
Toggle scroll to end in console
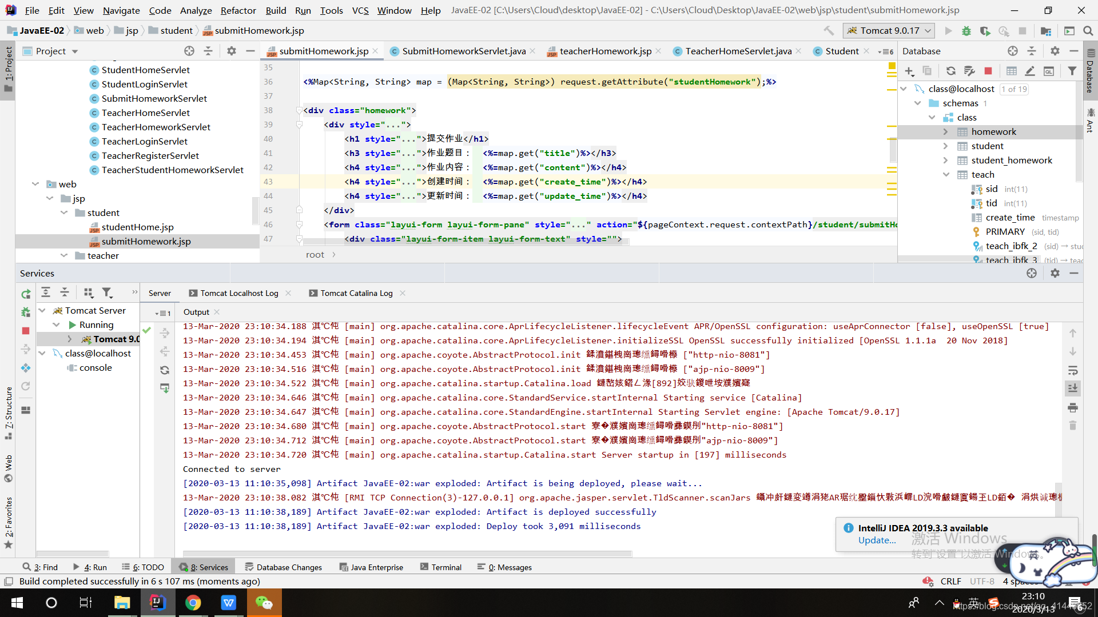[1073, 388]
